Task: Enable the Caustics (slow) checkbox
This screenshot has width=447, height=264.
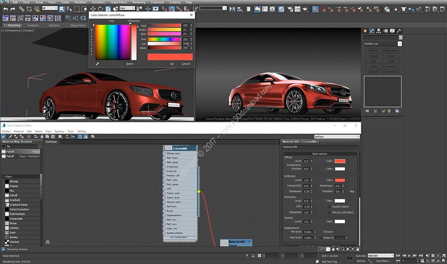Action: click(x=329, y=206)
